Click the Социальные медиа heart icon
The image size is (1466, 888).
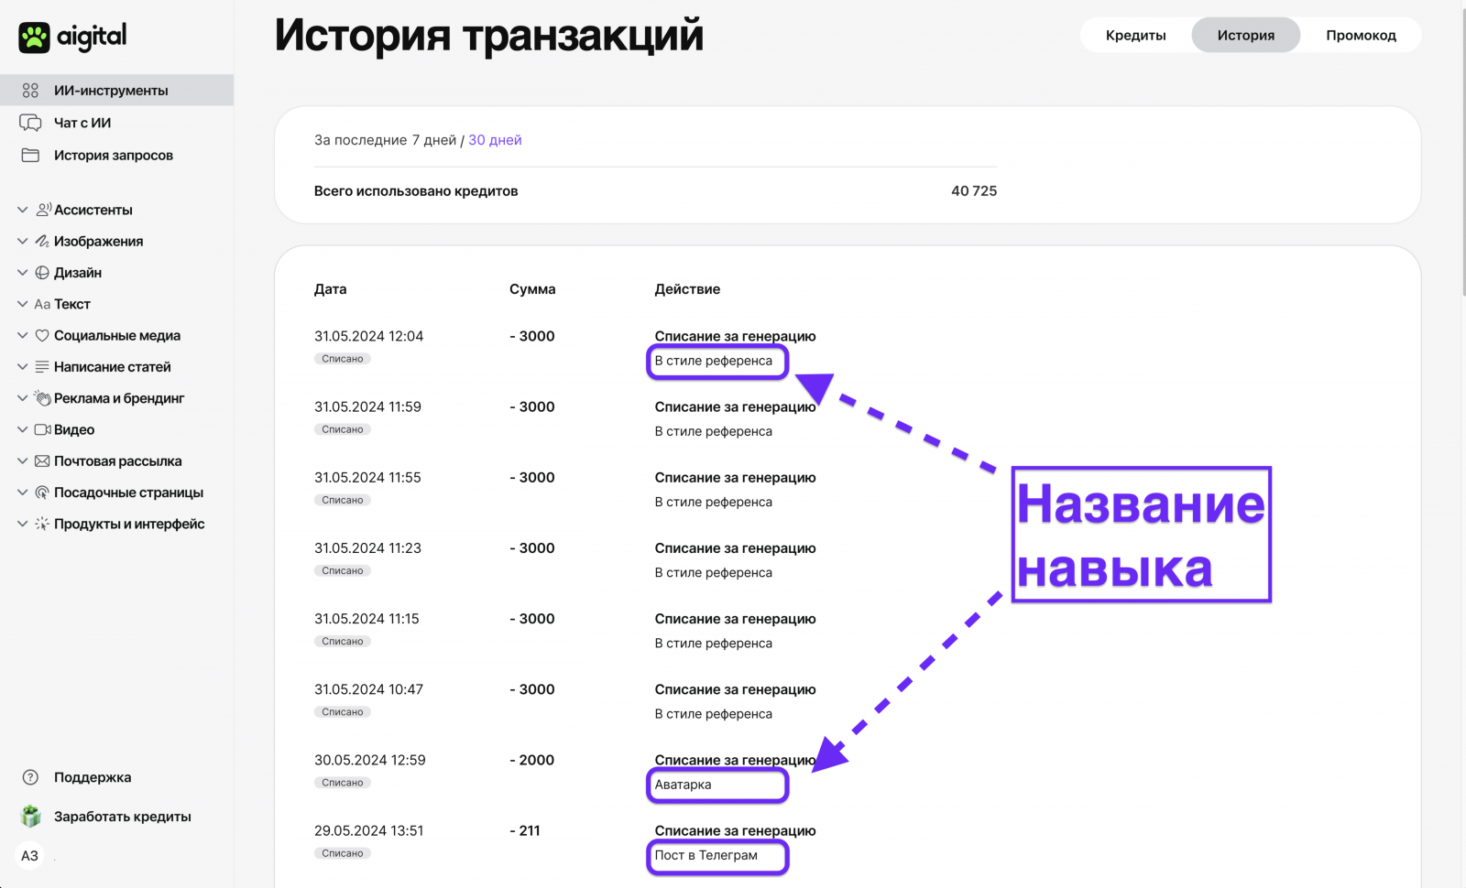(x=42, y=336)
